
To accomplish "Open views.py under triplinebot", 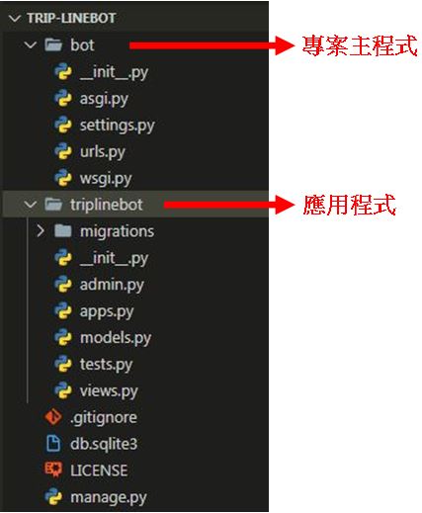I will point(109,391).
